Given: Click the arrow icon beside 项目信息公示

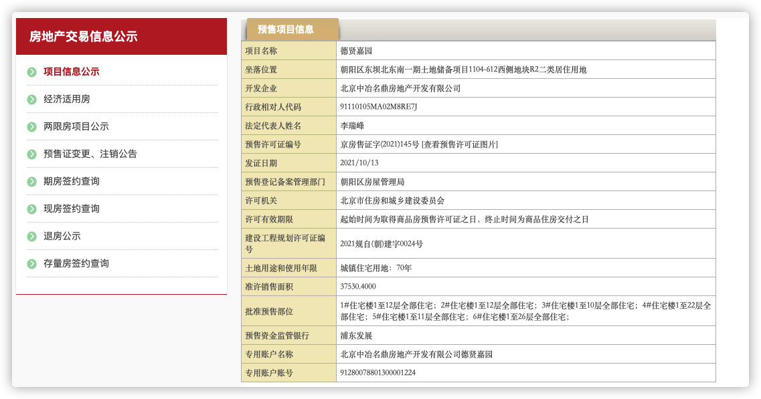Looking at the screenshot, I should click(x=31, y=72).
